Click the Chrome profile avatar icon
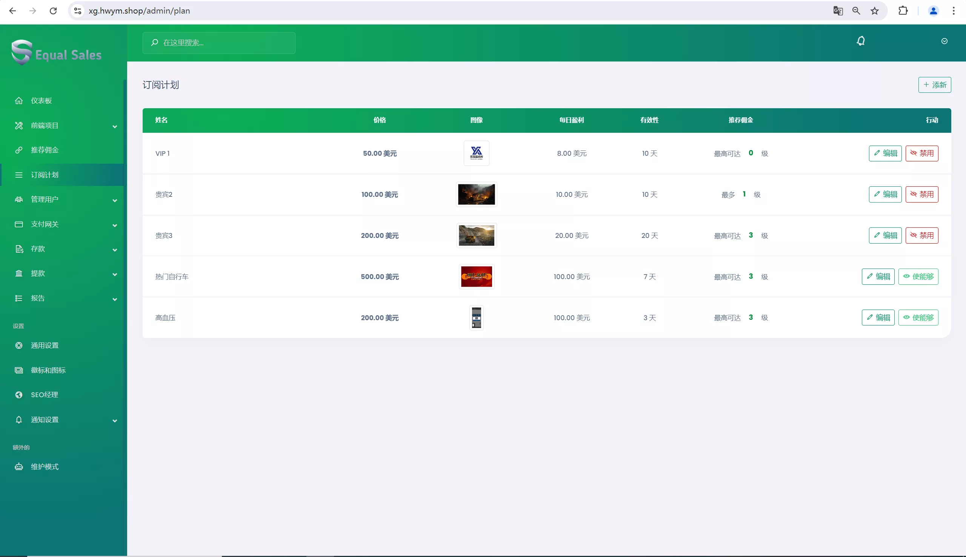 [x=933, y=11]
